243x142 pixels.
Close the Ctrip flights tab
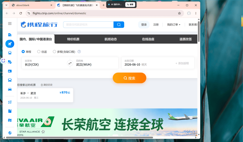[x=97, y=5]
